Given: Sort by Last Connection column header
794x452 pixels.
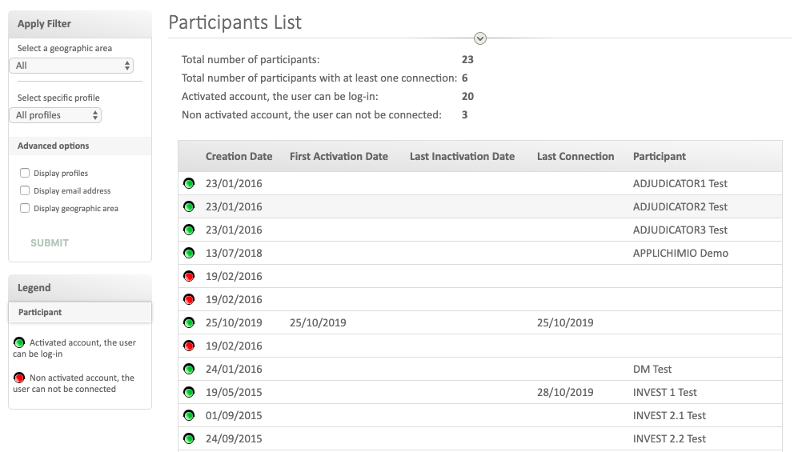Looking at the screenshot, I should 575,156.
